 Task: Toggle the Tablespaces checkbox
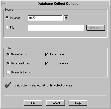coord(47,54)
